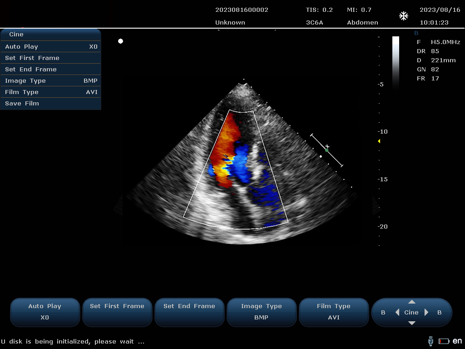Change Film Type AVI in the side menu
The width and height of the screenshot is (465, 349).
click(x=50, y=92)
